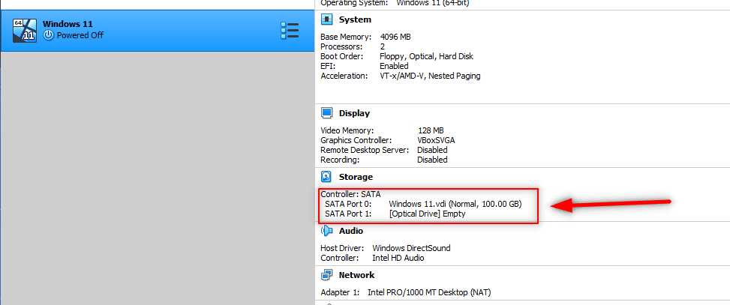Click Remote Desktop Server Disabled value
The width and height of the screenshot is (730, 305).
[432, 150]
